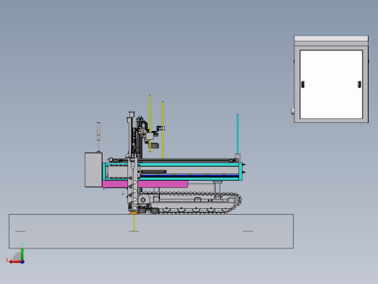The width and height of the screenshot is (378, 284).
Task: Select small knob on cabinet's lower left side
Action: [x=293, y=111]
